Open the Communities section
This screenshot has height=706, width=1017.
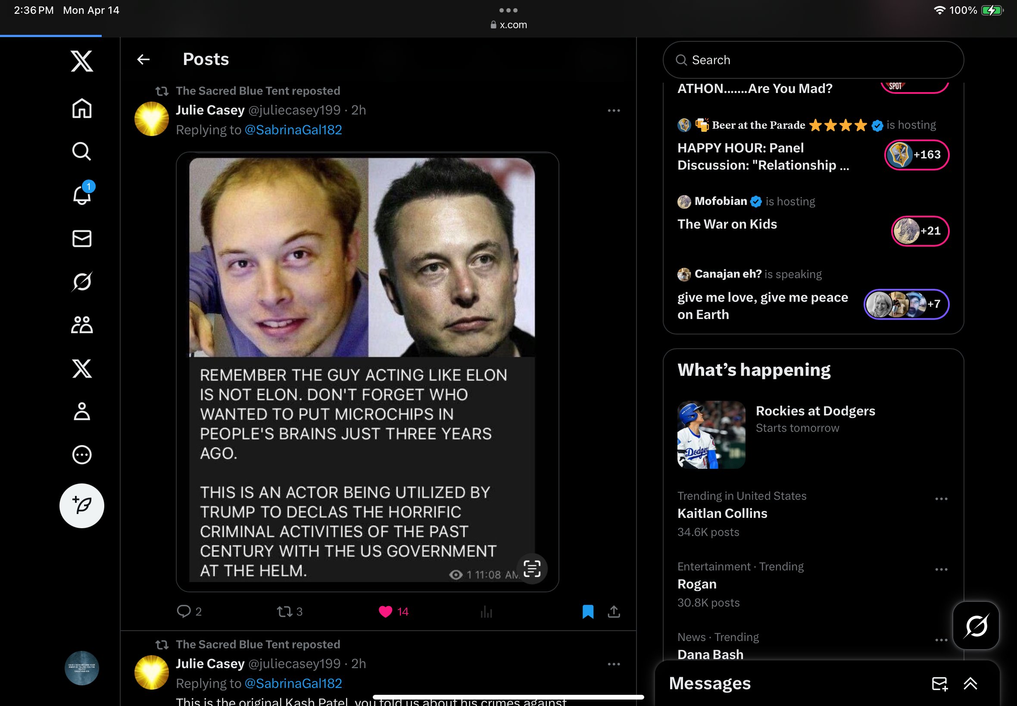(x=82, y=324)
